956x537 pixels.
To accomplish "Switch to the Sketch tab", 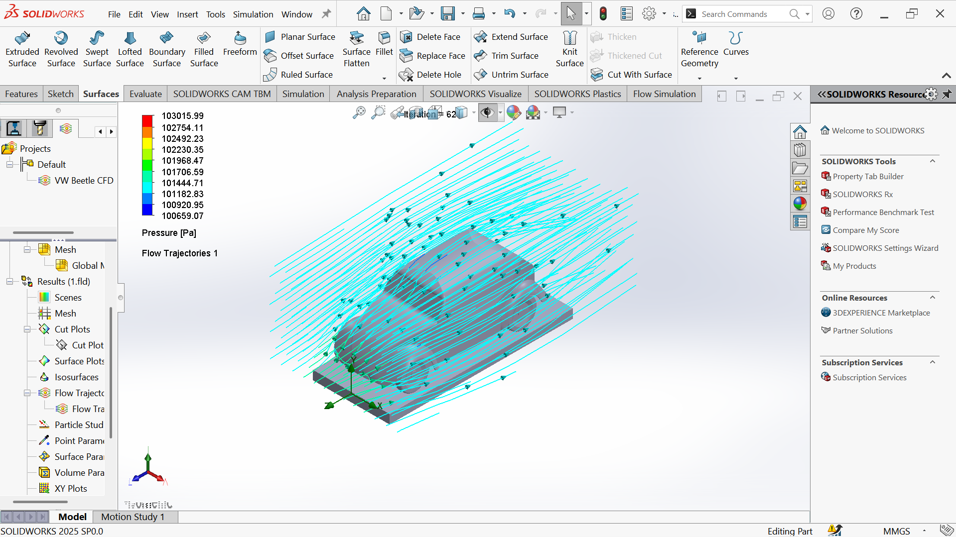I will click(x=61, y=94).
